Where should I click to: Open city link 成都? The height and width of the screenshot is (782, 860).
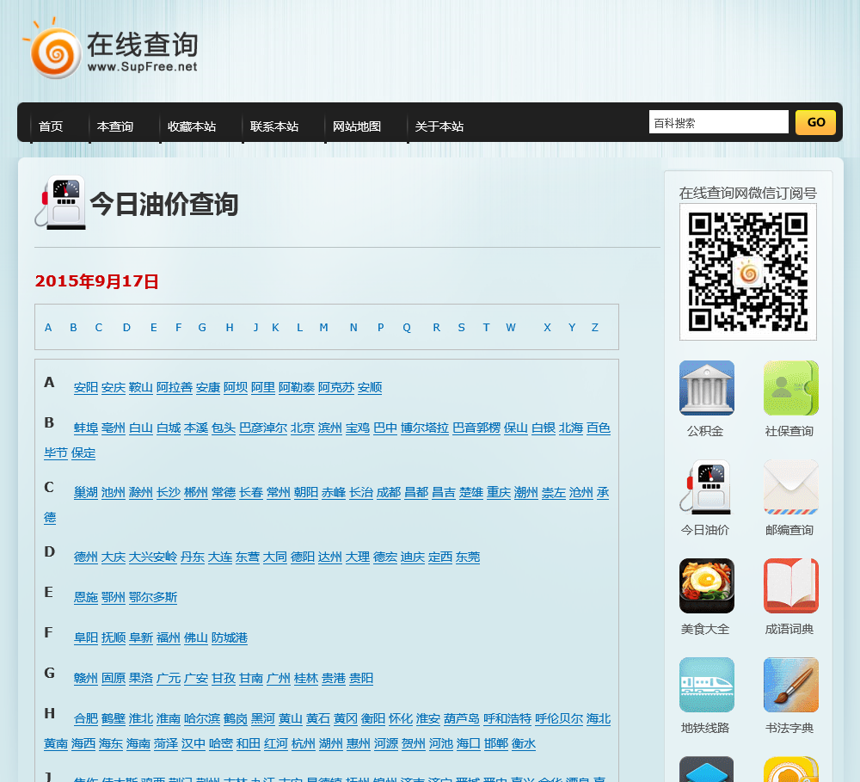(x=389, y=493)
